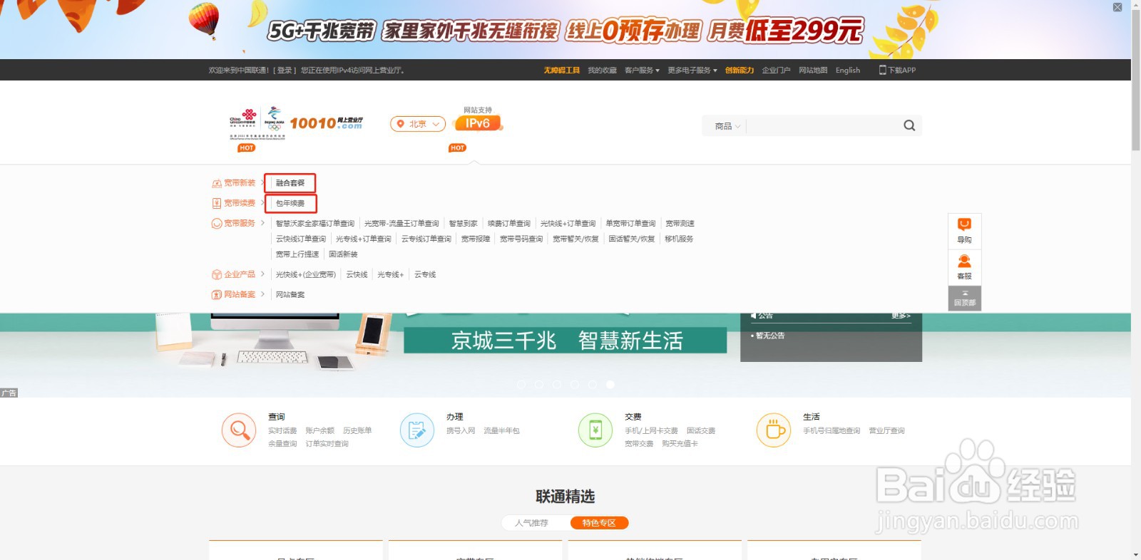Click the arrow next to 网站备案 category

pos(262,294)
